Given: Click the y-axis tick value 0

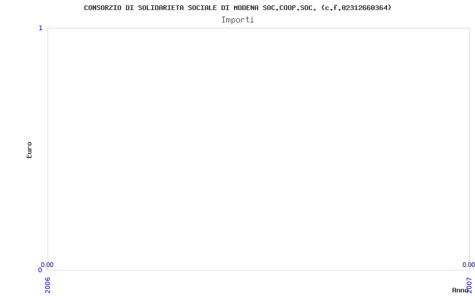Looking at the screenshot, I should (40, 270).
